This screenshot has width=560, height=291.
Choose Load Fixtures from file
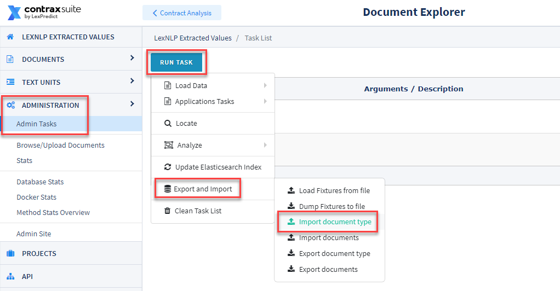click(329, 190)
